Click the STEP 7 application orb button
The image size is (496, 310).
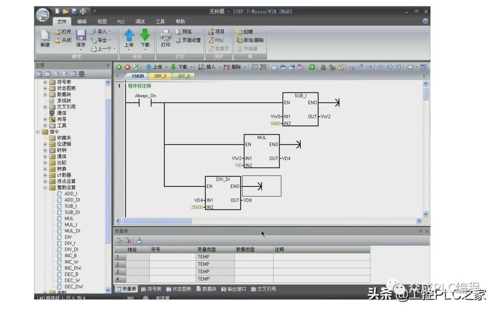pyautogui.click(x=42, y=15)
